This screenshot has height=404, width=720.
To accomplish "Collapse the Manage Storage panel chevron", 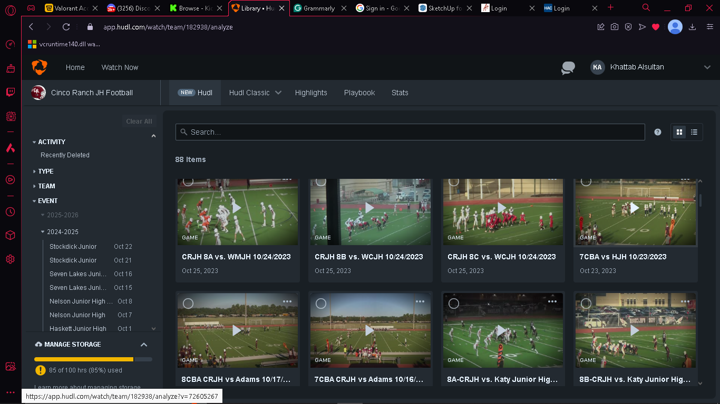I will click(x=144, y=345).
